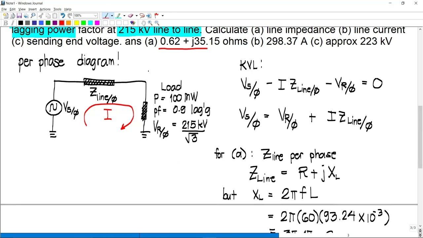
Task: Toggle Bold formatting
Action: [6, 23]
